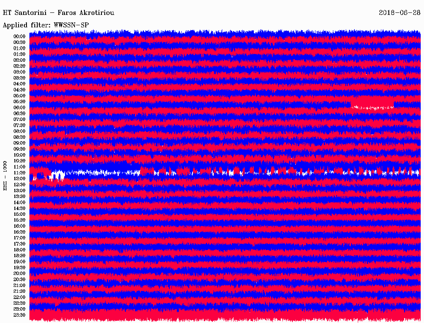Select the 19:30 time label

click(19, 268)
